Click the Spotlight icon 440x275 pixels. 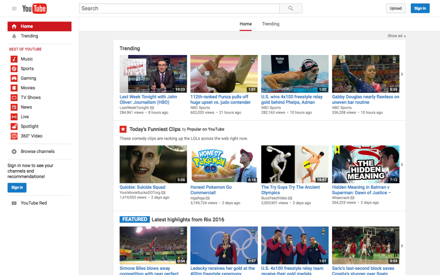click(x=14, y=126)
